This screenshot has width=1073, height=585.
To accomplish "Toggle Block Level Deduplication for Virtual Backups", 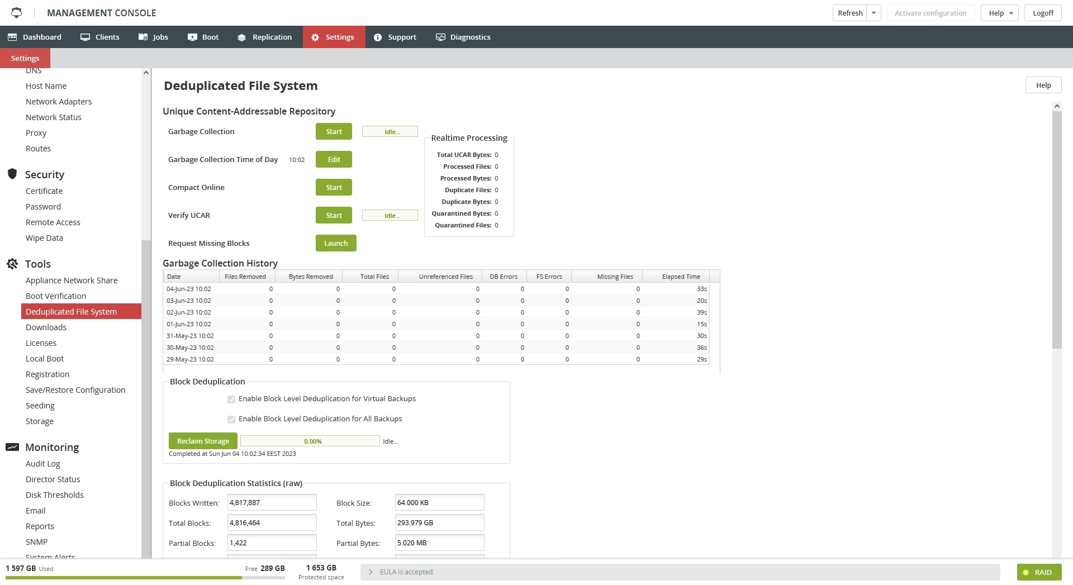I will 231,399.
